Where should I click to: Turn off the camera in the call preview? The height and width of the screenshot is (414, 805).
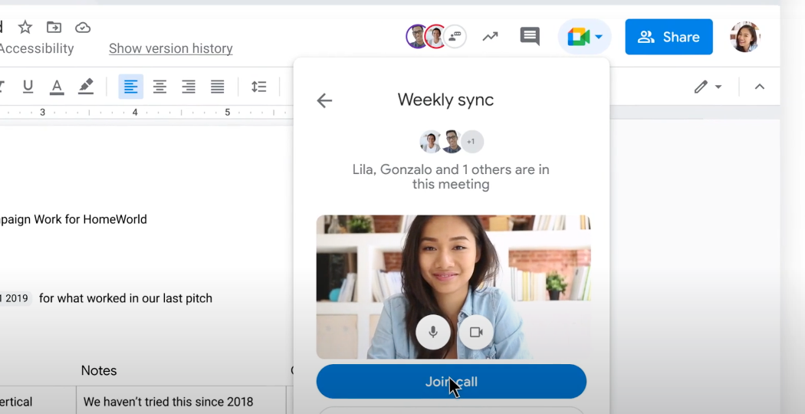(x=476, y=332)
